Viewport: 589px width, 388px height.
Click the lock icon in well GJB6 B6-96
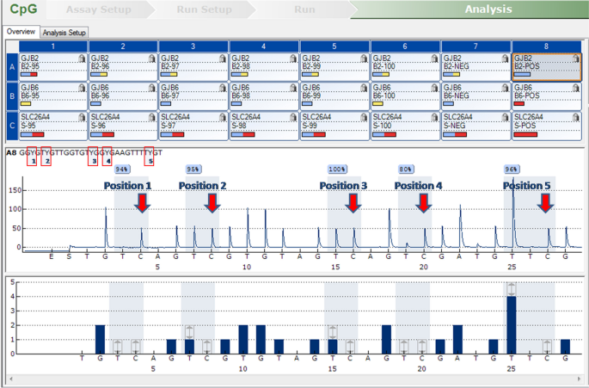(151, 88)
